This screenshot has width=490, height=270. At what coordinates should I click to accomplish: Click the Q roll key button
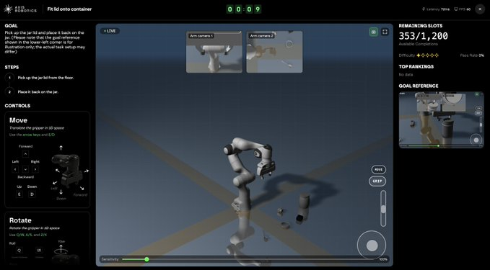pos(19,251)
